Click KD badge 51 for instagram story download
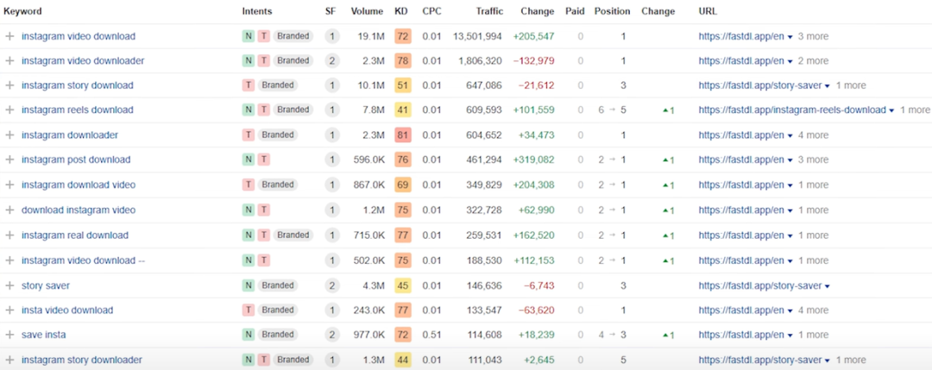This screenshot has height=370, width=932. coord(402,85)
